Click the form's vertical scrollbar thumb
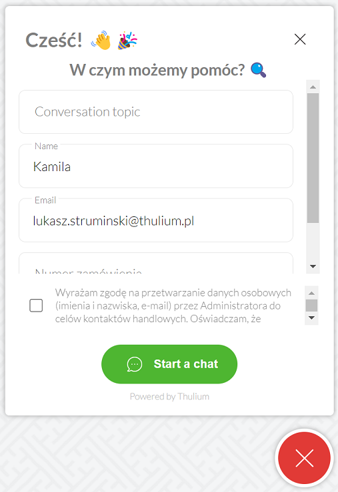 pyautogui.click(x=313, y=158)
